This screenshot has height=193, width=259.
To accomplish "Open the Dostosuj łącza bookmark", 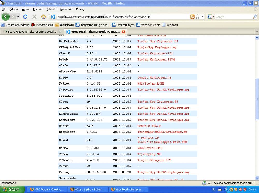I will 123,25.
